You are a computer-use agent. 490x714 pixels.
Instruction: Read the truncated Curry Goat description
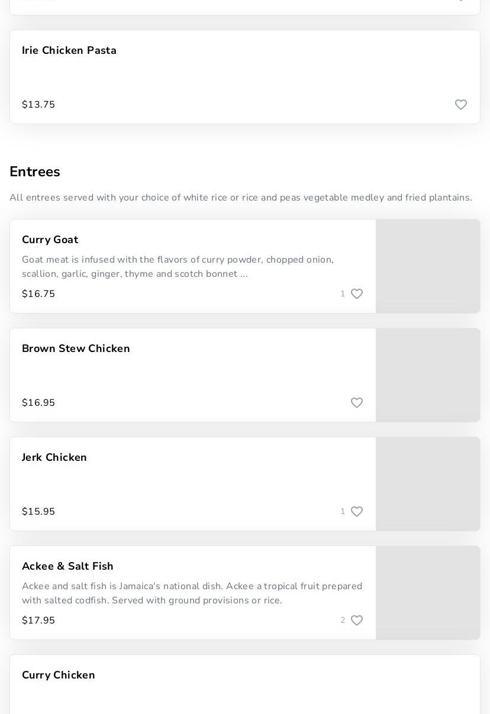pos(178,267)
